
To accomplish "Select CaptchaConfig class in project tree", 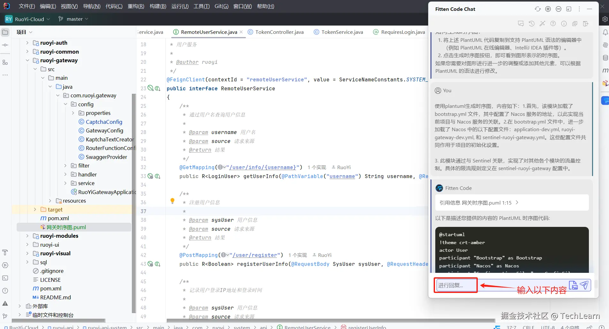I will [104, 122].
